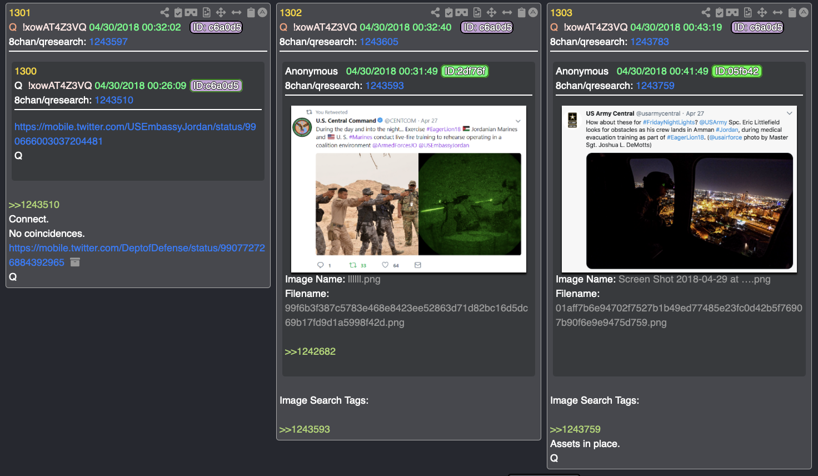Open 8chan post number 1243597
Image resolution: width=818 pixels, height=476 pixels.
click(108, 42)
